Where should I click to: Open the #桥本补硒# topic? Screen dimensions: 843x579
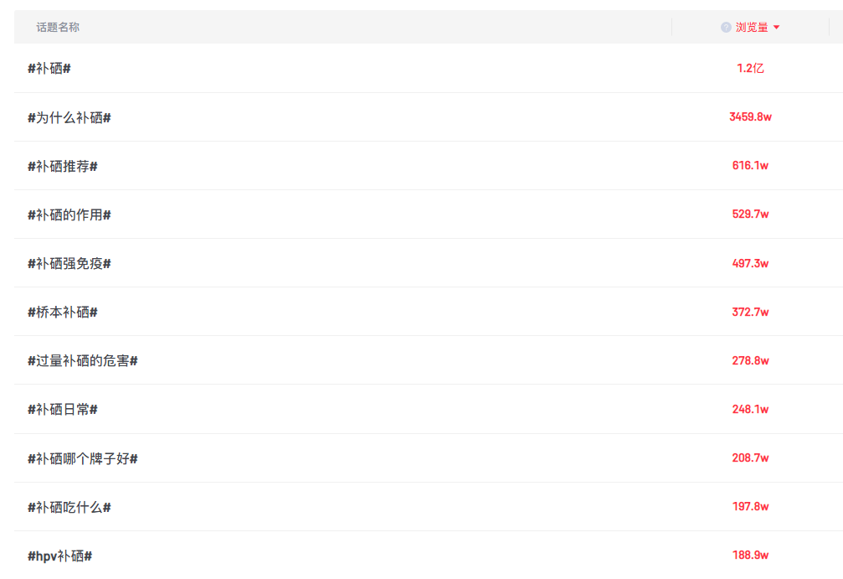pyautogui.click(x=63, y=312)
